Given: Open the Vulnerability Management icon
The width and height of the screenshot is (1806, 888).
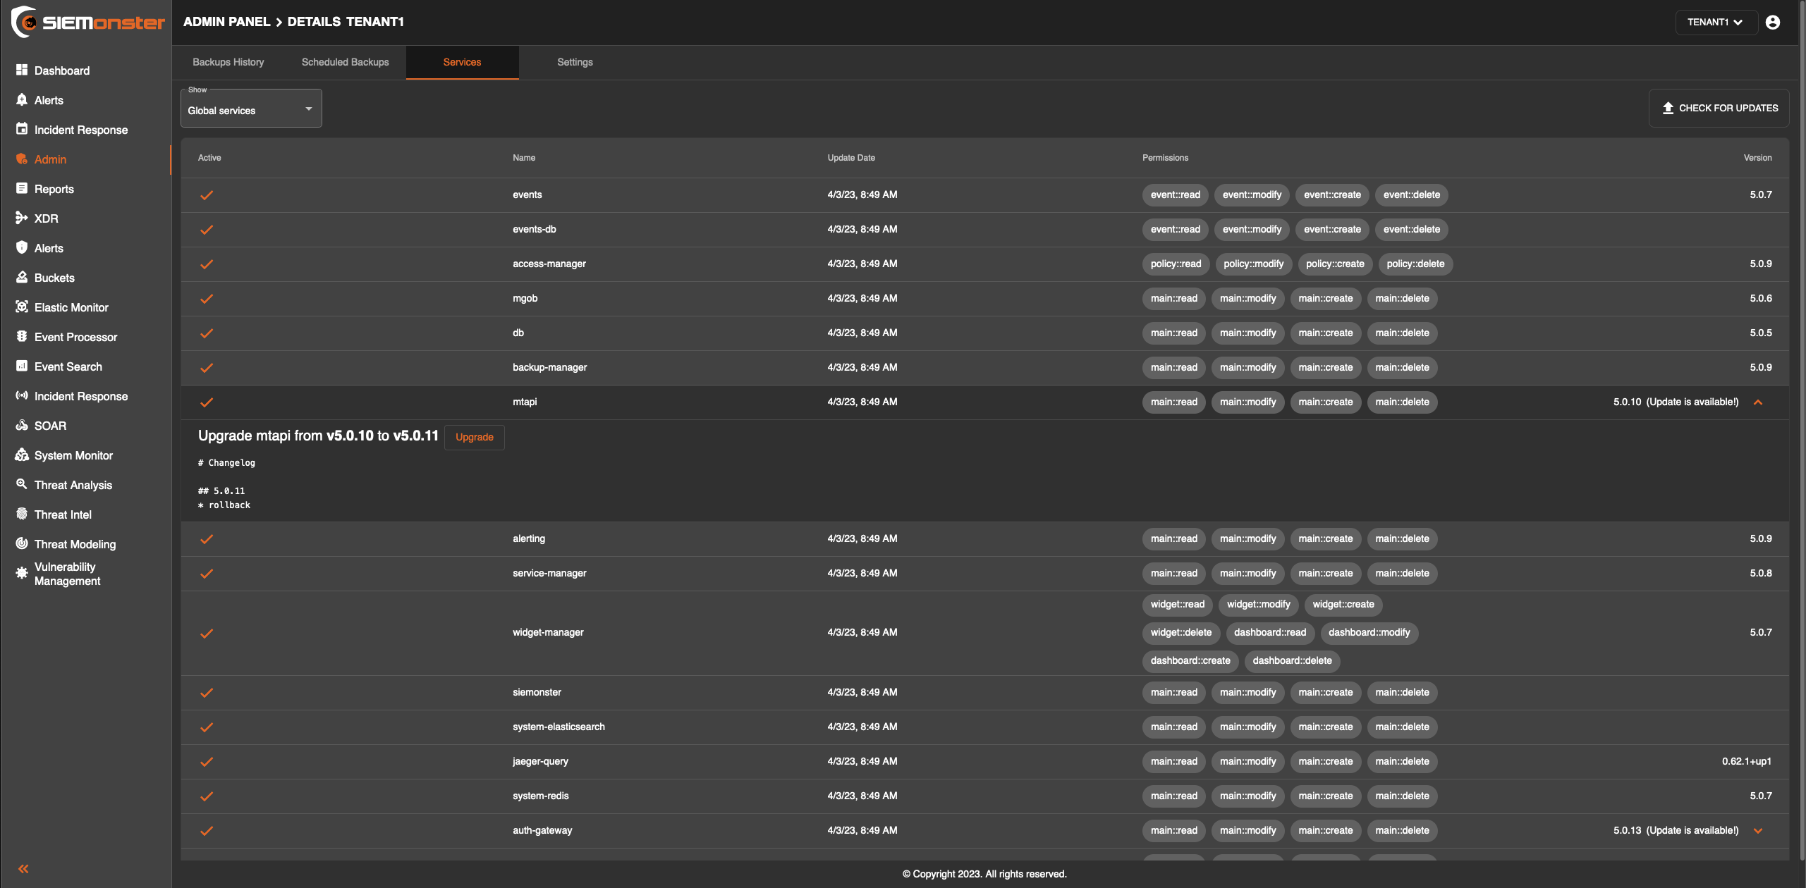Looking at the screenshot, I should 22,573.
